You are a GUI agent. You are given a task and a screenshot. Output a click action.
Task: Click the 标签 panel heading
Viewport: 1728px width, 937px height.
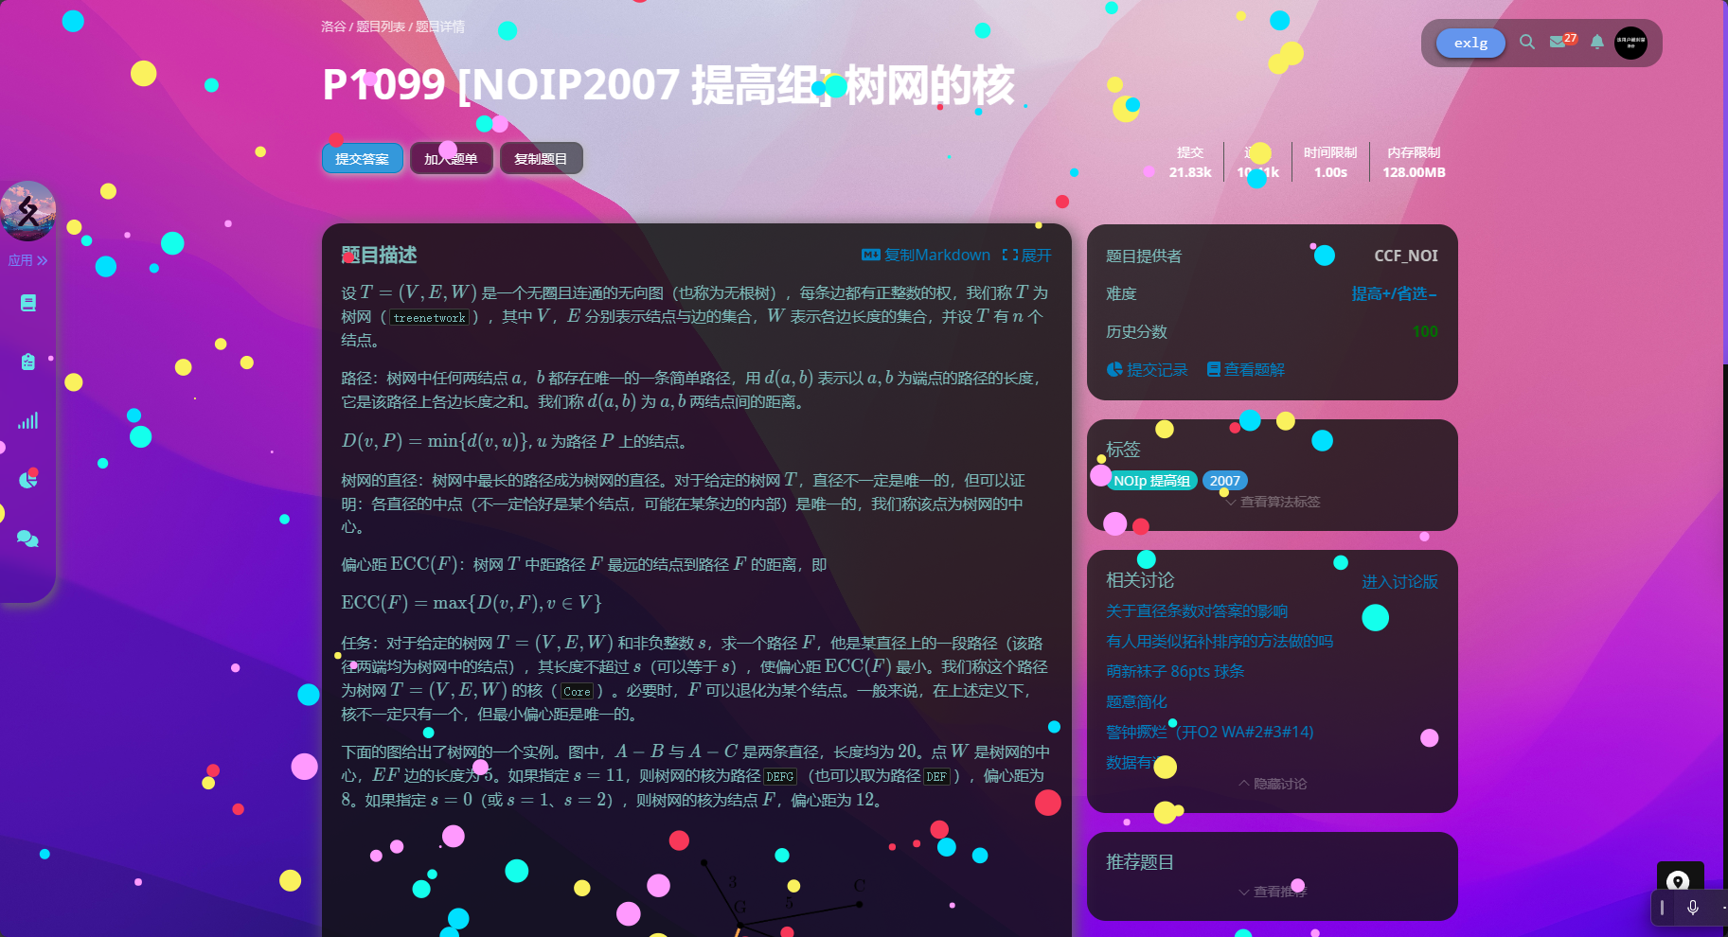pyautogui.click(x=1123, y=450)
